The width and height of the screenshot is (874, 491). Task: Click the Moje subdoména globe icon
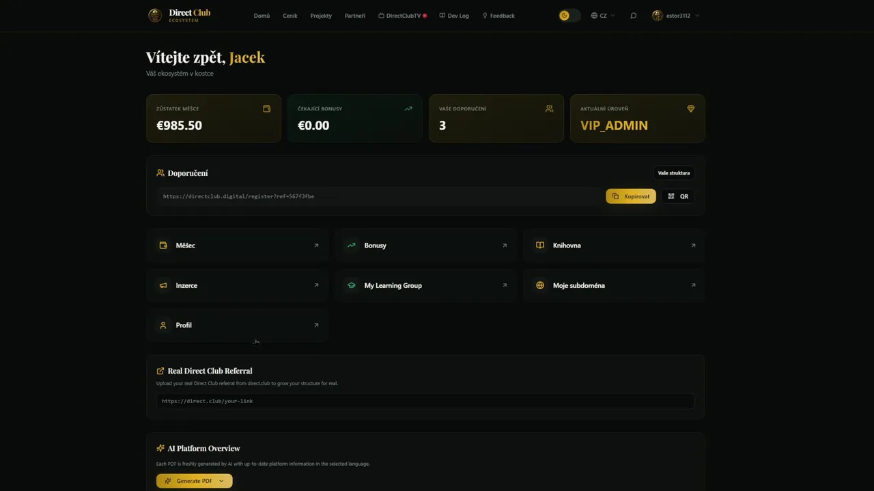tap(540, 286)
